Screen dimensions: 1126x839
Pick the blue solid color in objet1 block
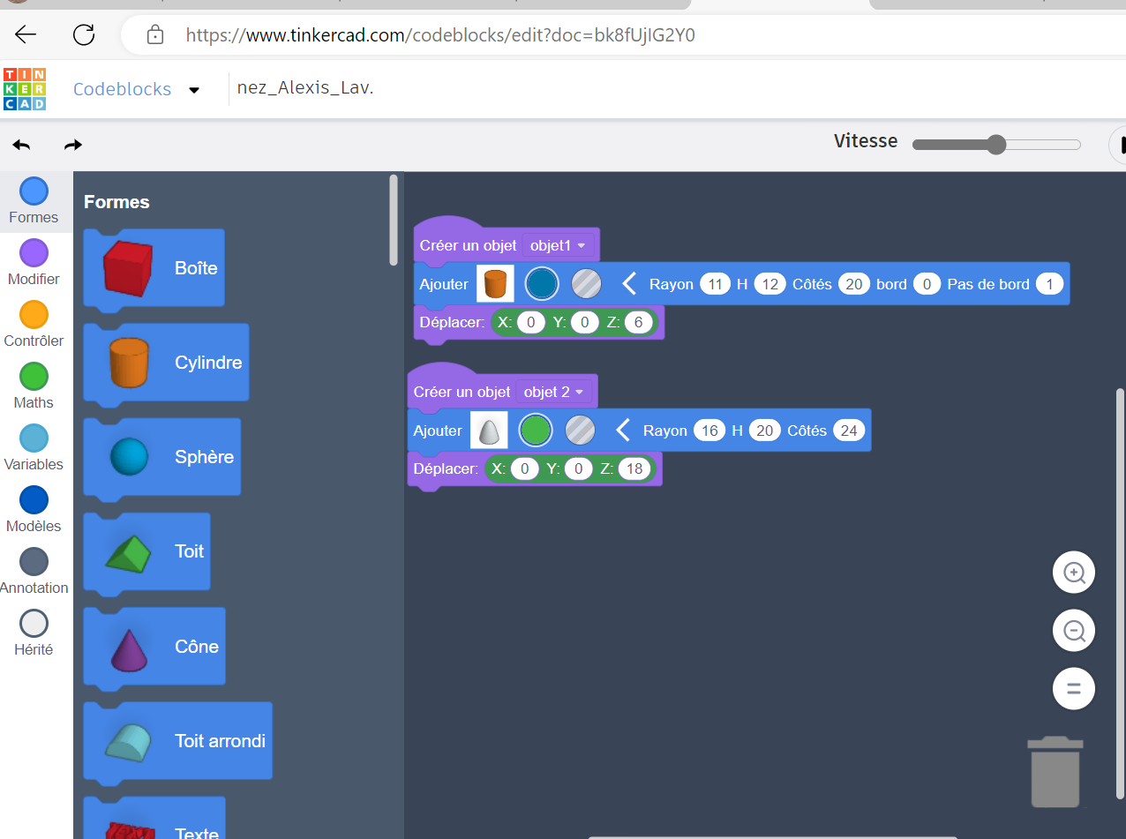(542, 284)
